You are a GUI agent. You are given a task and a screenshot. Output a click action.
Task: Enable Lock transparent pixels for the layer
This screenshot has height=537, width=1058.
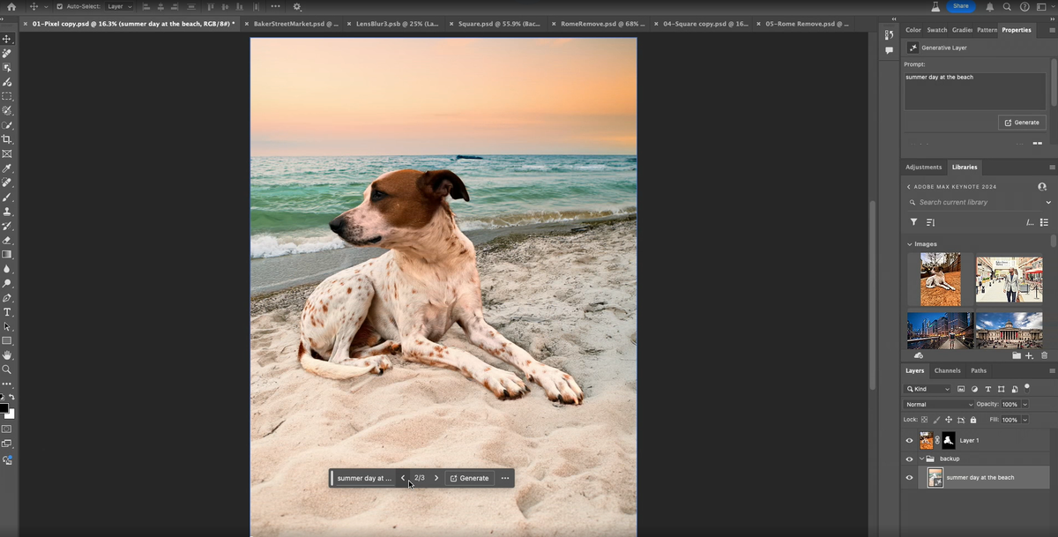pyautogui.click(x=924, y=419)
